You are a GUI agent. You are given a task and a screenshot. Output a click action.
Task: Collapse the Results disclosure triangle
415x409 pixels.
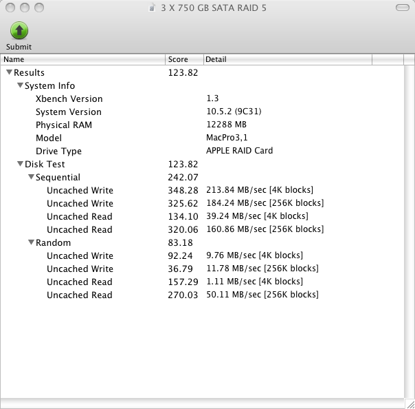click(9, 72)
